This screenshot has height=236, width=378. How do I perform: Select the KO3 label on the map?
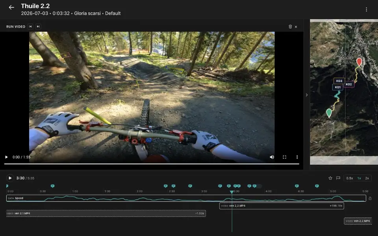click(339, 81)
